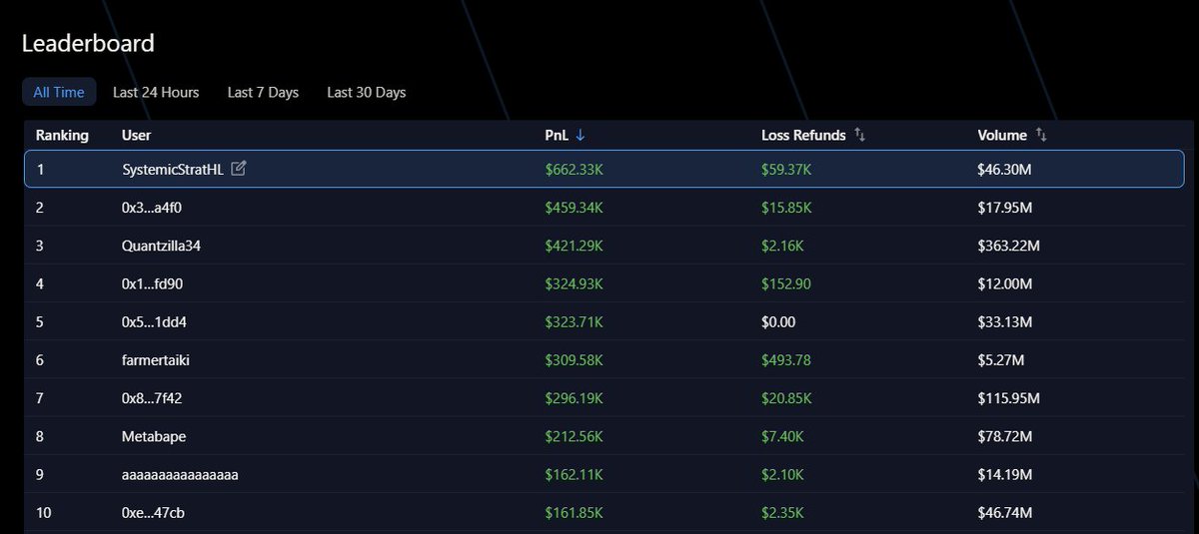Click volume $46.74M
The height and width of the screenshot is (534, 1199).
1004,513
